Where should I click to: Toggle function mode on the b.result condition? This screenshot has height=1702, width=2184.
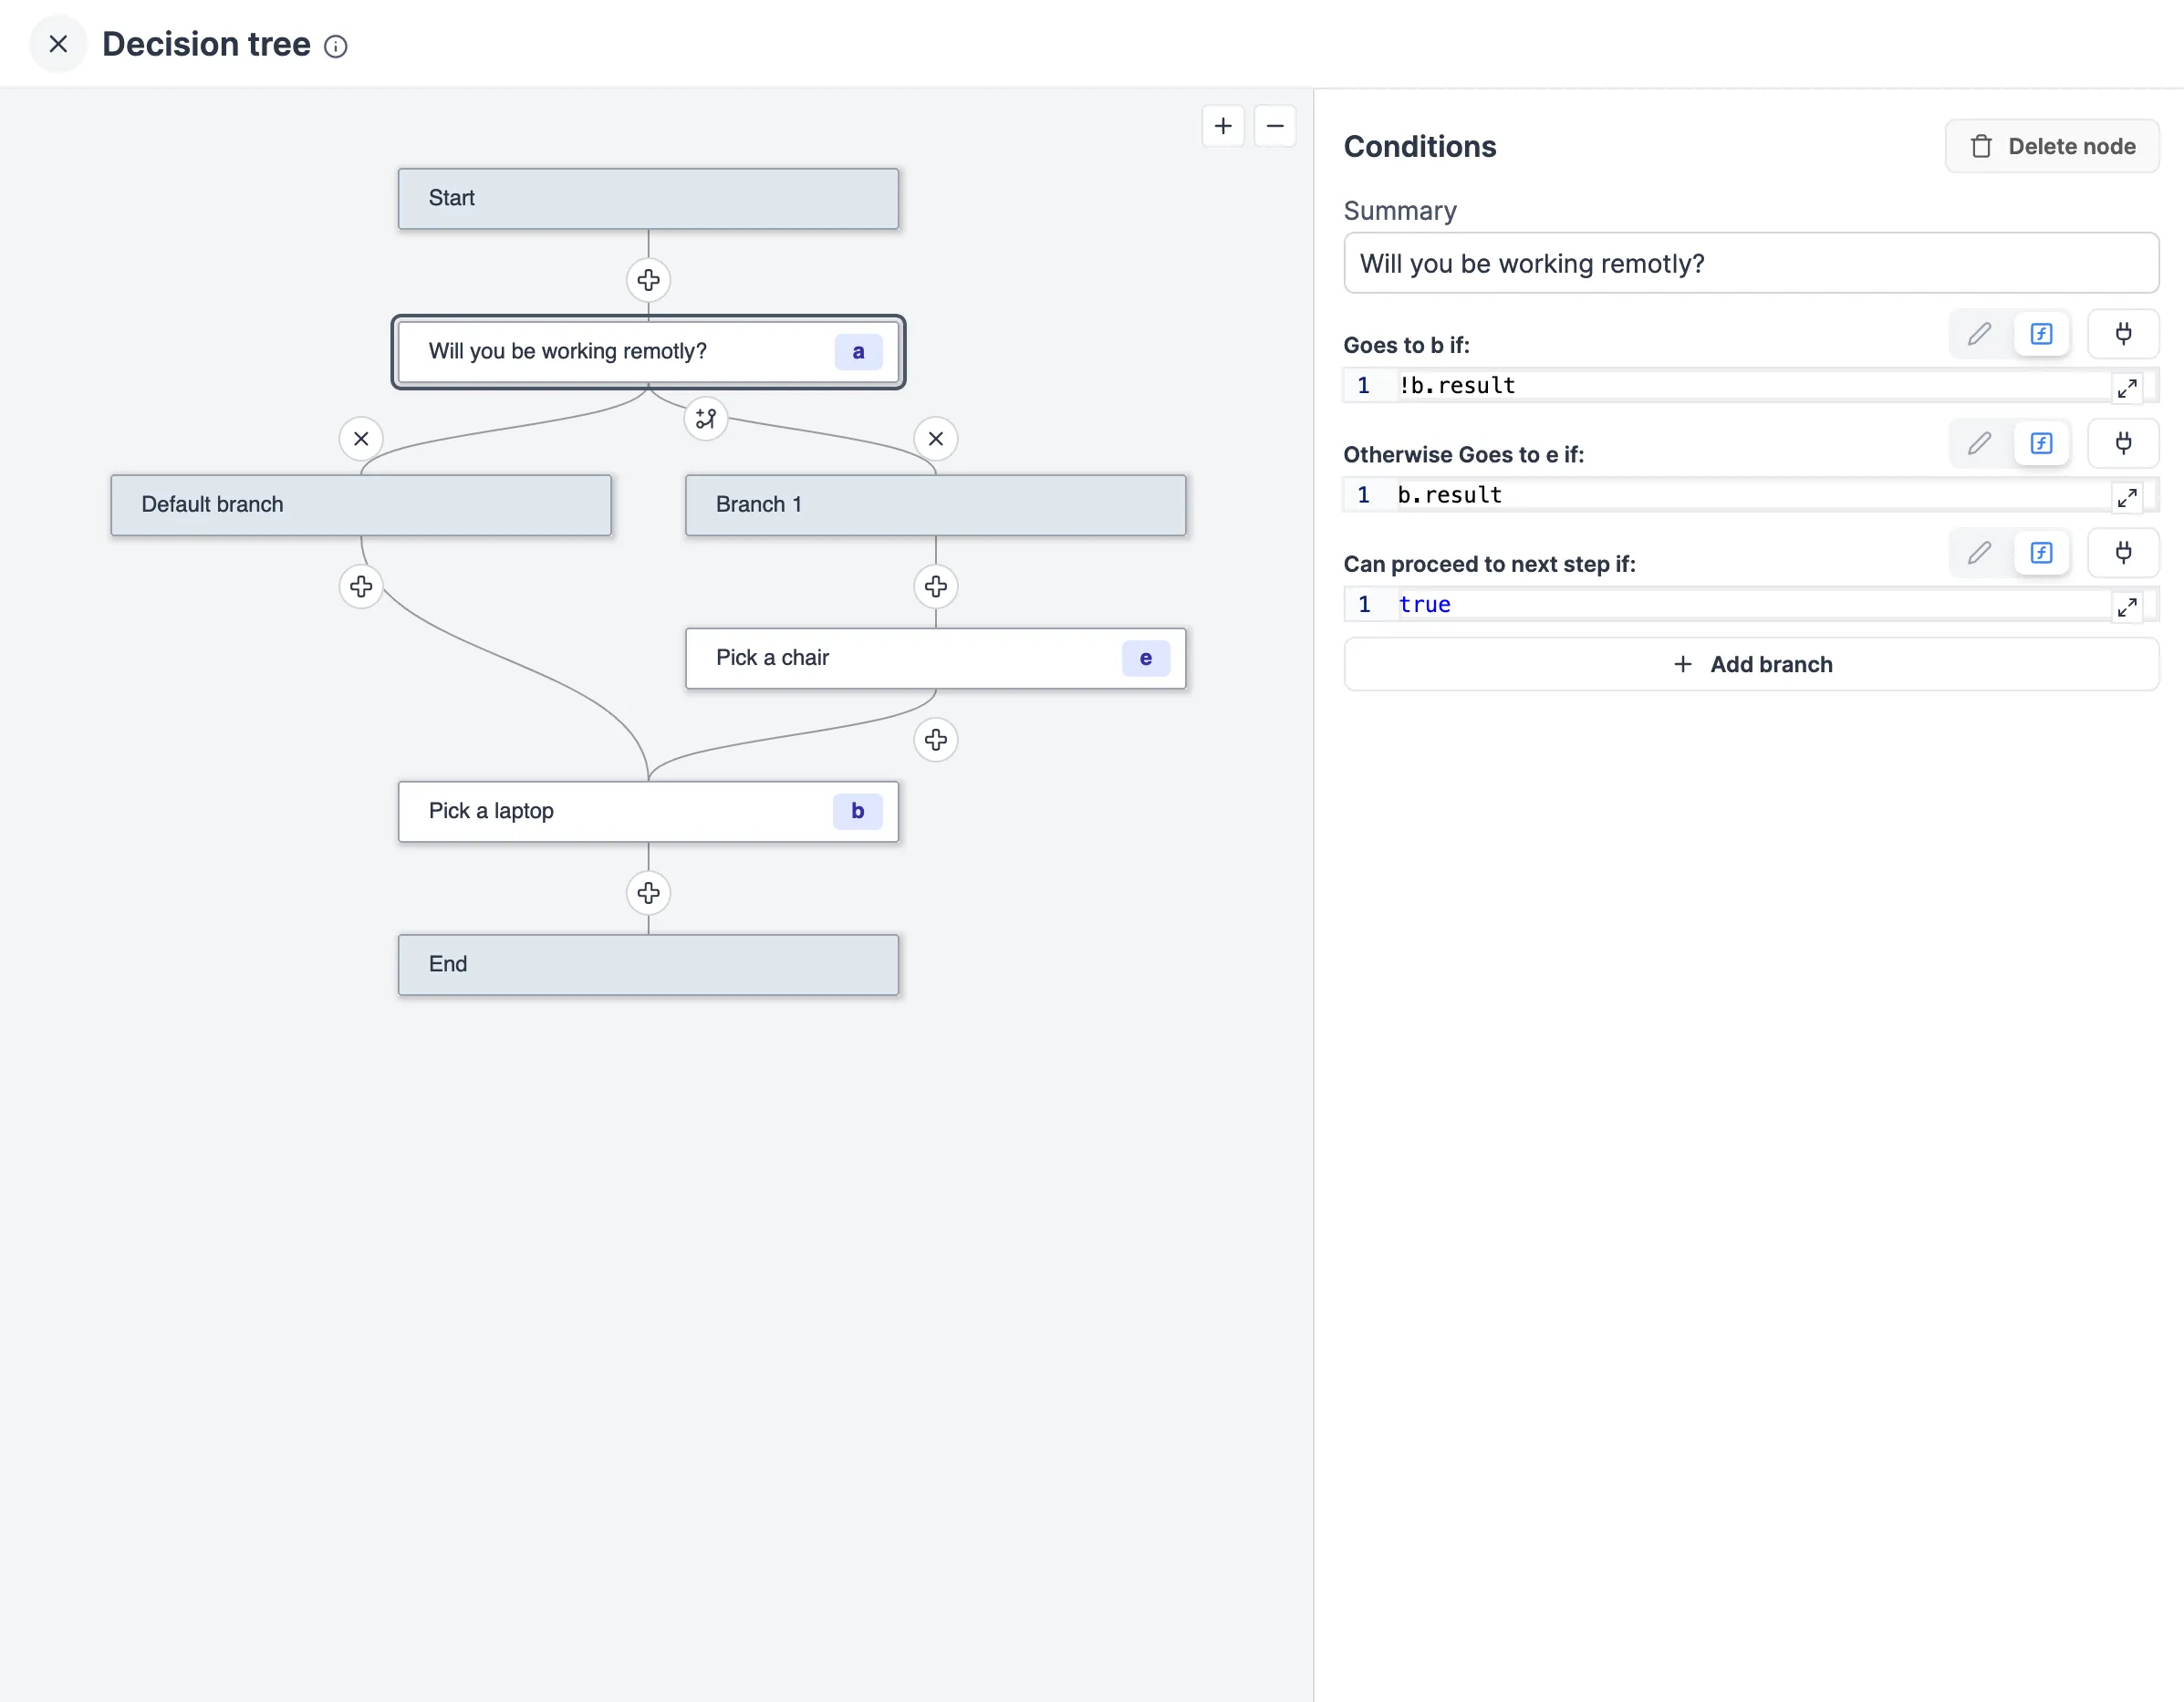pyautogui.click(x=2041, y=443)
